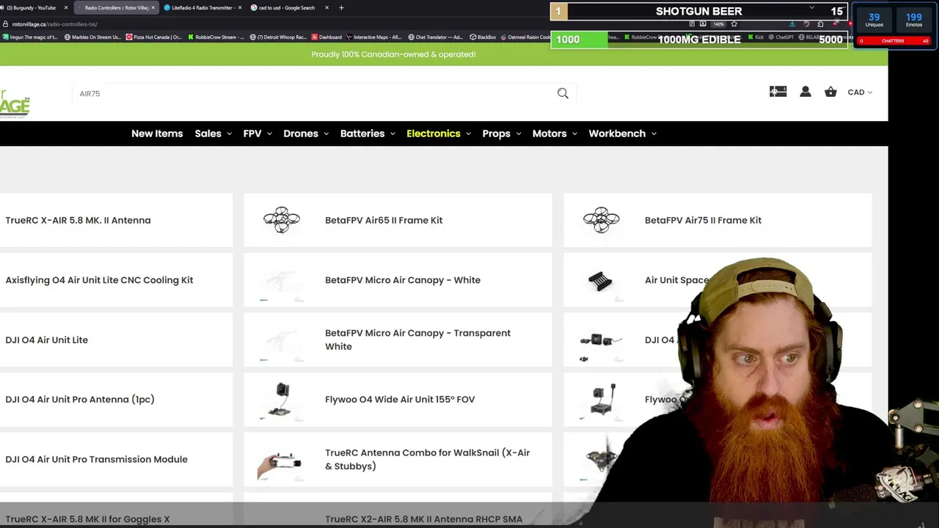The image size is (939, 528).
Task: Open DJI O4 Air Unit Pro Antenna (1pc)
Action: (80, 400)
